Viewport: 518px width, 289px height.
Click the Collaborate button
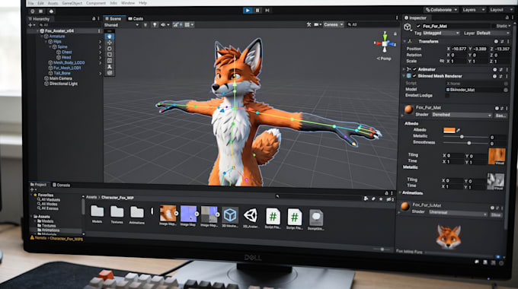click(441, 10)
